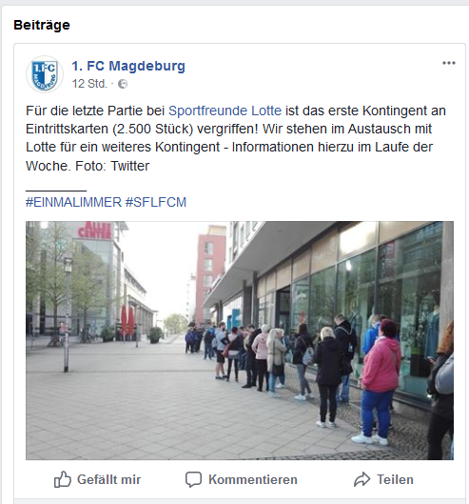The image size is (469, 504).
Task: Click the Gefällt mir button text
Action: (108, 479)
